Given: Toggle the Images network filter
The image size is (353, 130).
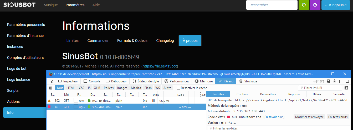Looking at the screenshot, I should coord(122,88).
